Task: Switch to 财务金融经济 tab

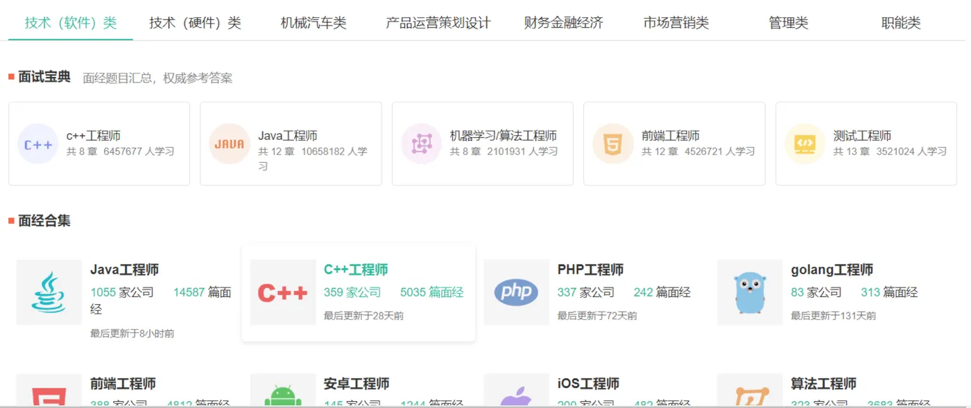Action: [564, 23]
